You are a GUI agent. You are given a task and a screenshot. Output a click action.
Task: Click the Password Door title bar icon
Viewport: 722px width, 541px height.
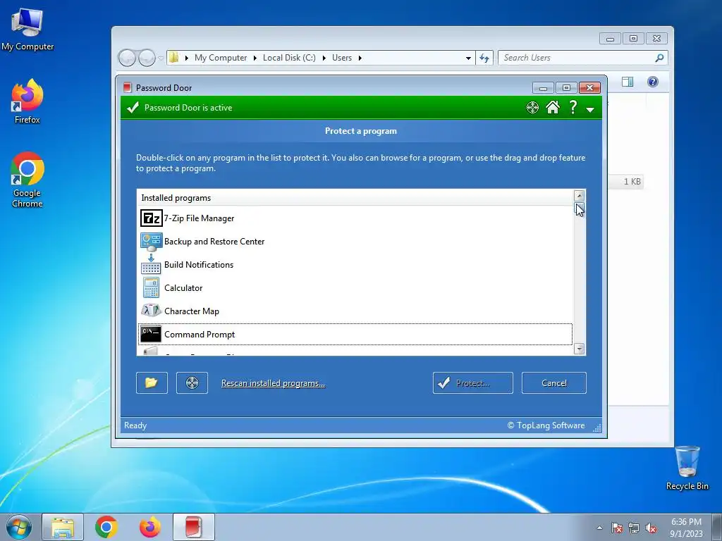pyautogui.click(x=128, y=87)
